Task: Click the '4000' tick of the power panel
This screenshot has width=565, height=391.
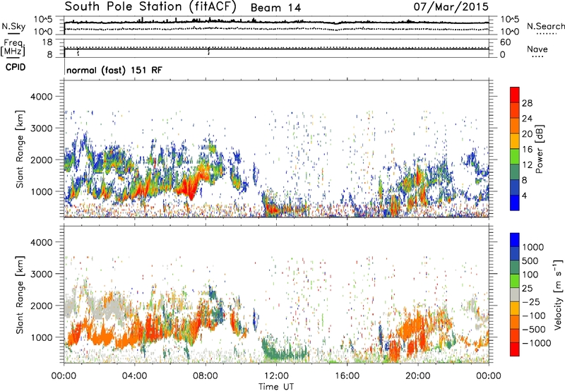Action: click(42, 97)
